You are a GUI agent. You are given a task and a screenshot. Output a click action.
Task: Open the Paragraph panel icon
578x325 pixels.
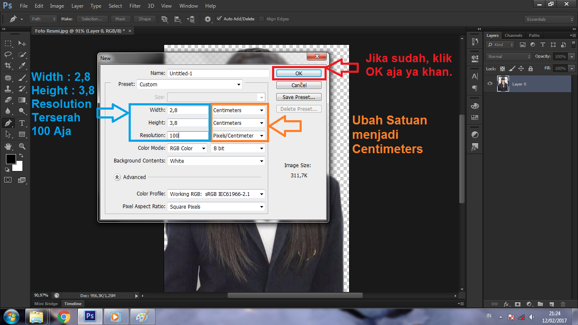pyautogui.click(x=474, y=88)
